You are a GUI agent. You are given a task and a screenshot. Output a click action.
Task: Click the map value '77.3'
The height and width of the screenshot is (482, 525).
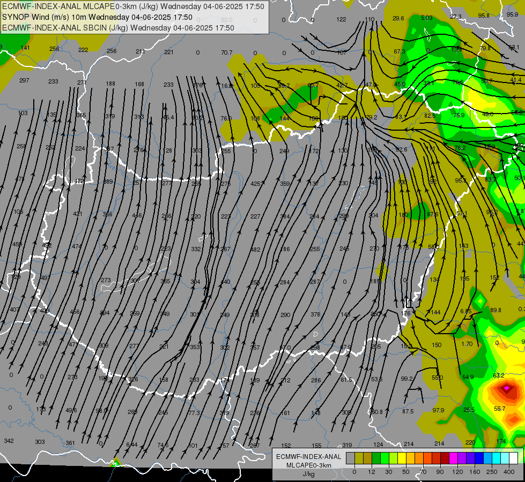click(194, 413)
